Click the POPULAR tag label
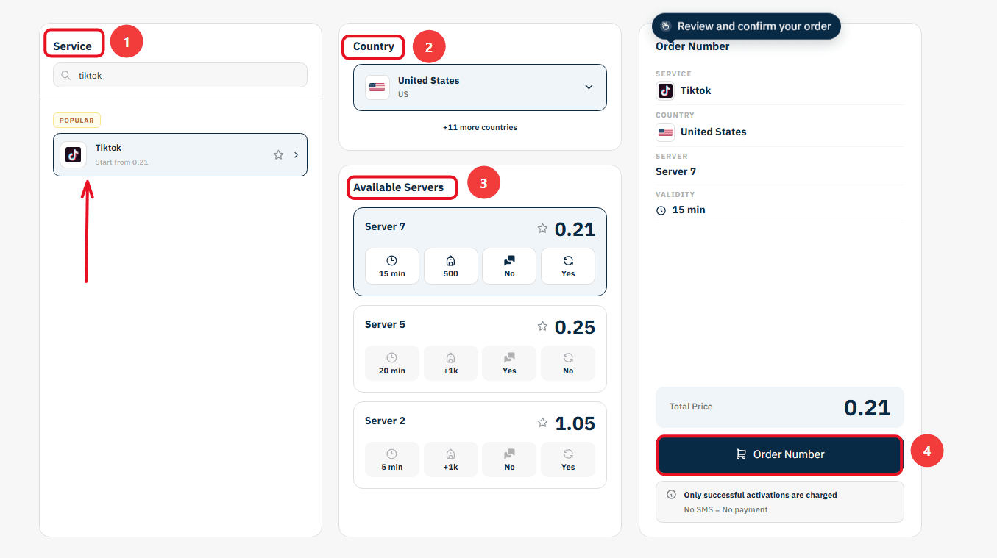This screenshot has width=997, height=558. point(77,121)
